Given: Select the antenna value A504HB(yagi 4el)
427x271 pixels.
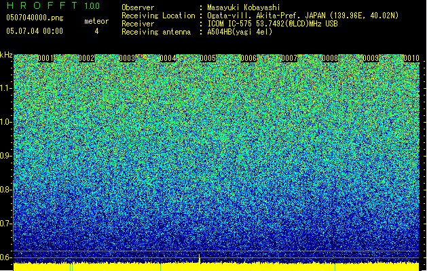Looking at the screenshot, I should pyautogui.click(x=240, y=32).
